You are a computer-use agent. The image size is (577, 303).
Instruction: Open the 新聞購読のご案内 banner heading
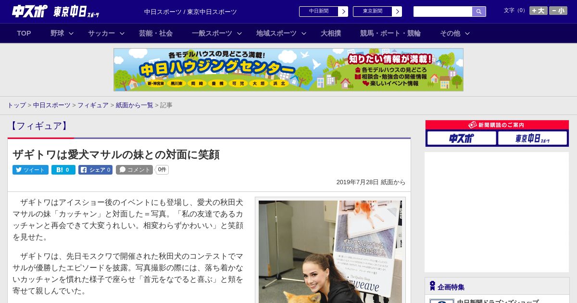(x=497, y=125)
